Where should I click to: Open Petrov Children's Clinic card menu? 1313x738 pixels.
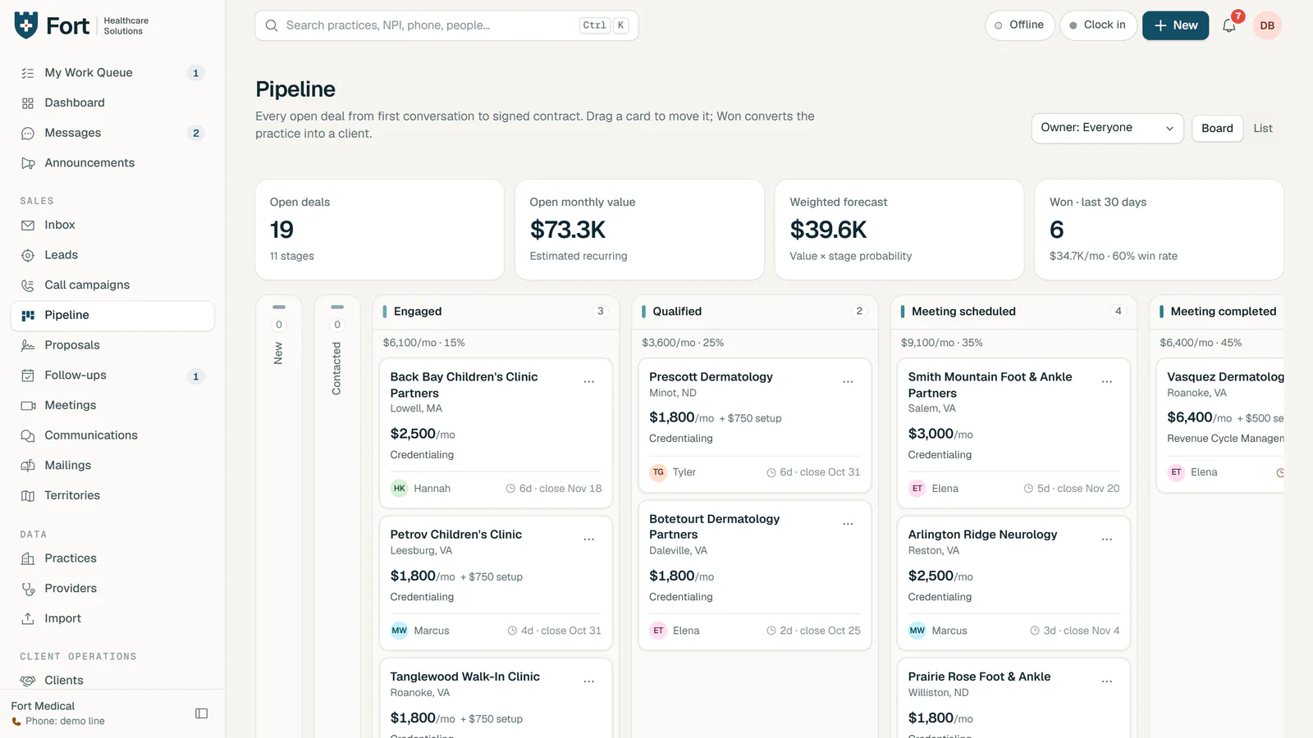(589, 540)
